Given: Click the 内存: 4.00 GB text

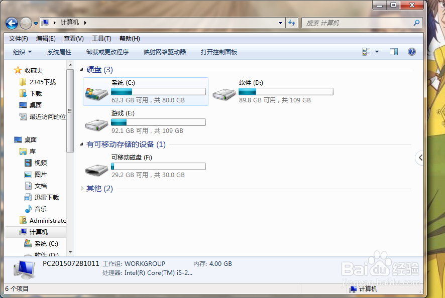Looking at the screenshot, I should click(212, 264).
